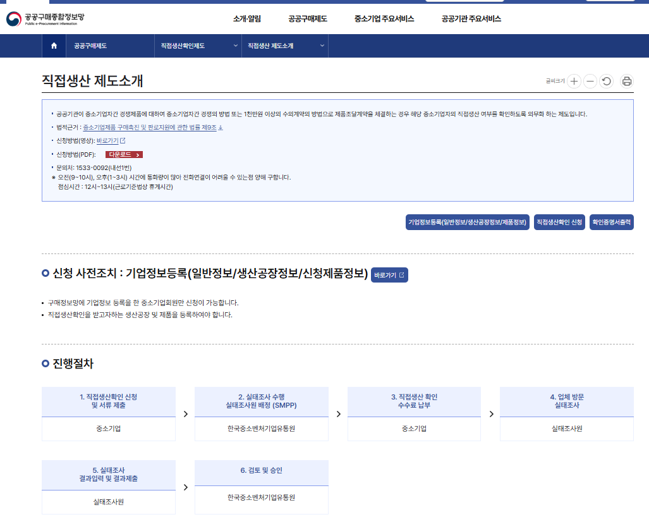This screenshot has height=524, width=649.
Task: Increase font size with plus icon
Action: [574, 81]
